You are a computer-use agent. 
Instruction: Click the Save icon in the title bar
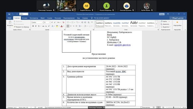click(x=9, y=14)
